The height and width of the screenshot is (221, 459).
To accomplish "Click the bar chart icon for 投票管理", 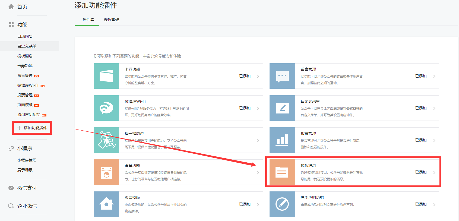I will click(x=282, y=140).
